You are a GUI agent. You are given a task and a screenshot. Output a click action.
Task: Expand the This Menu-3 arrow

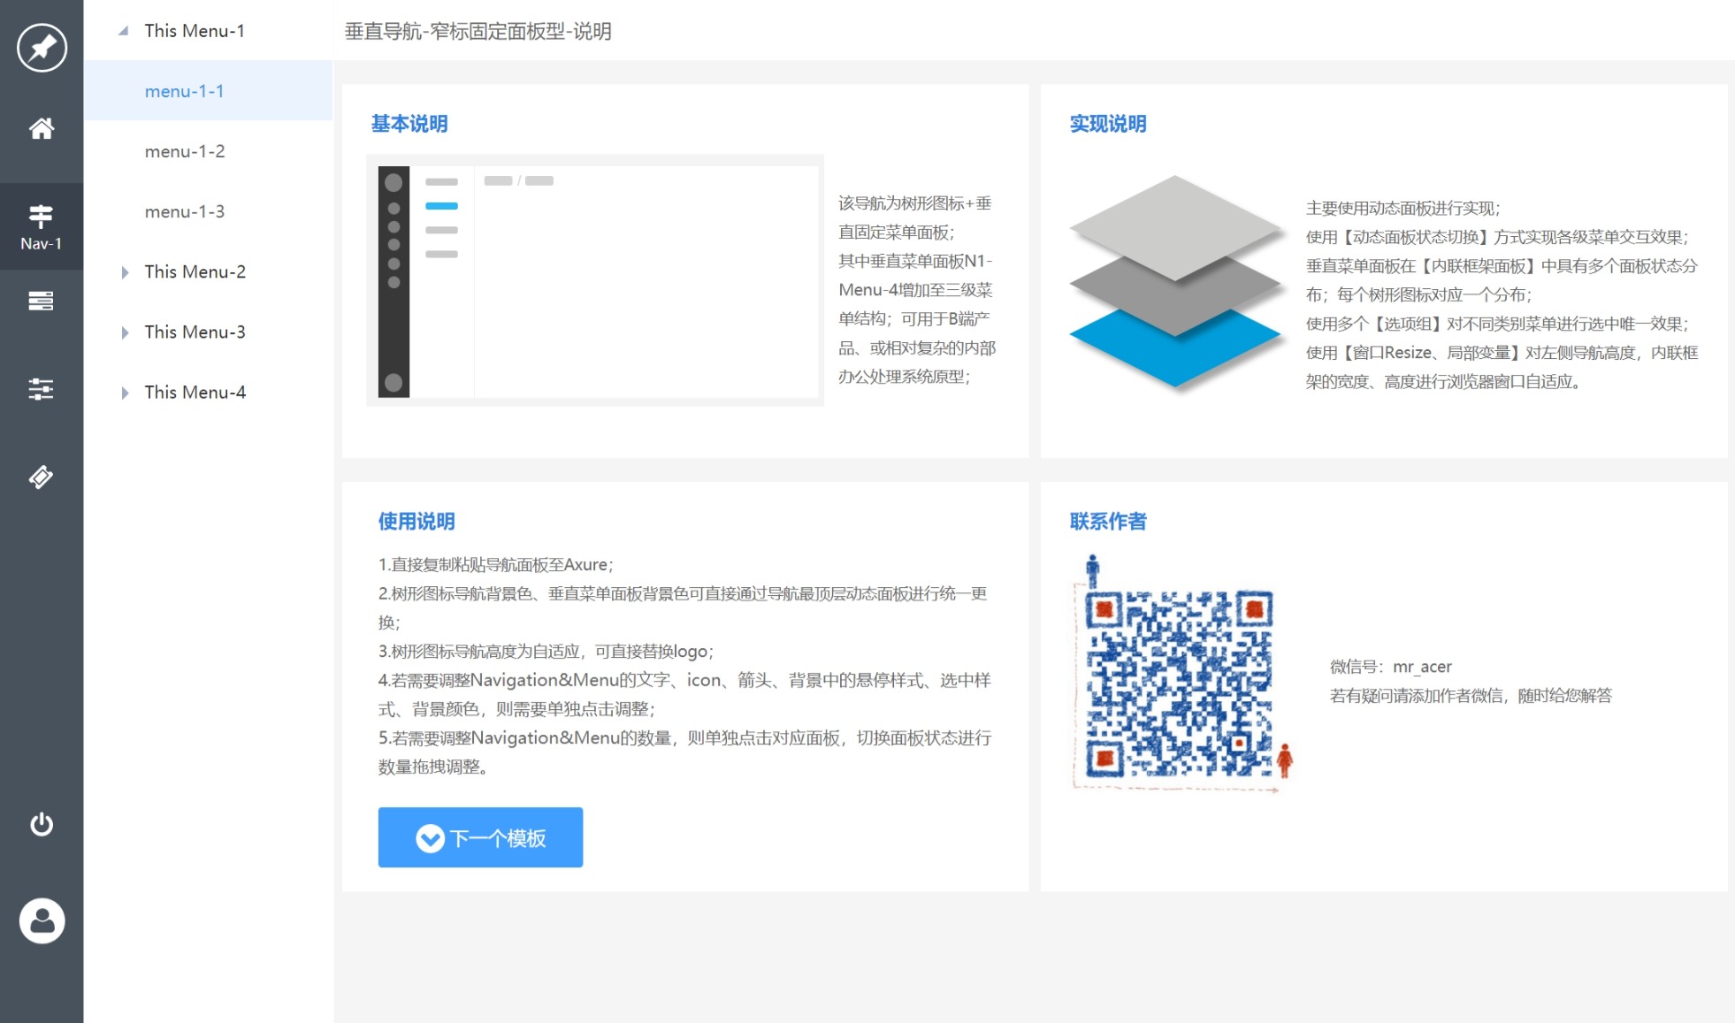(x=125, y=332)
